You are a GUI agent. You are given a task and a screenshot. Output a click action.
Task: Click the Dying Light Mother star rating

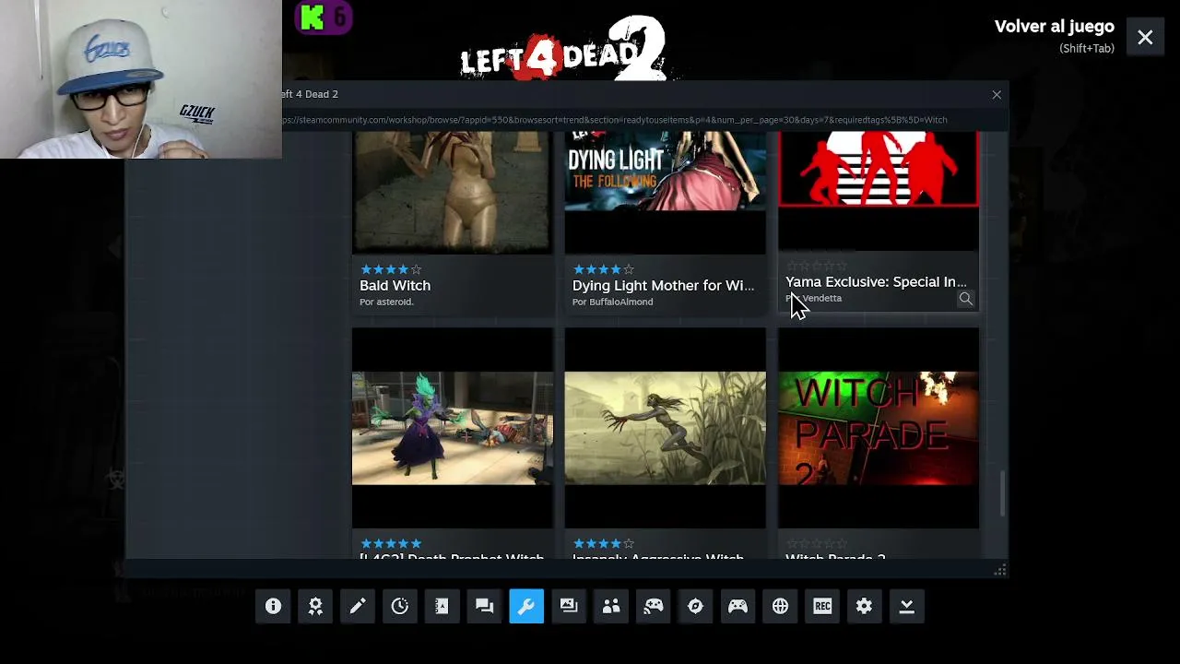604,269
